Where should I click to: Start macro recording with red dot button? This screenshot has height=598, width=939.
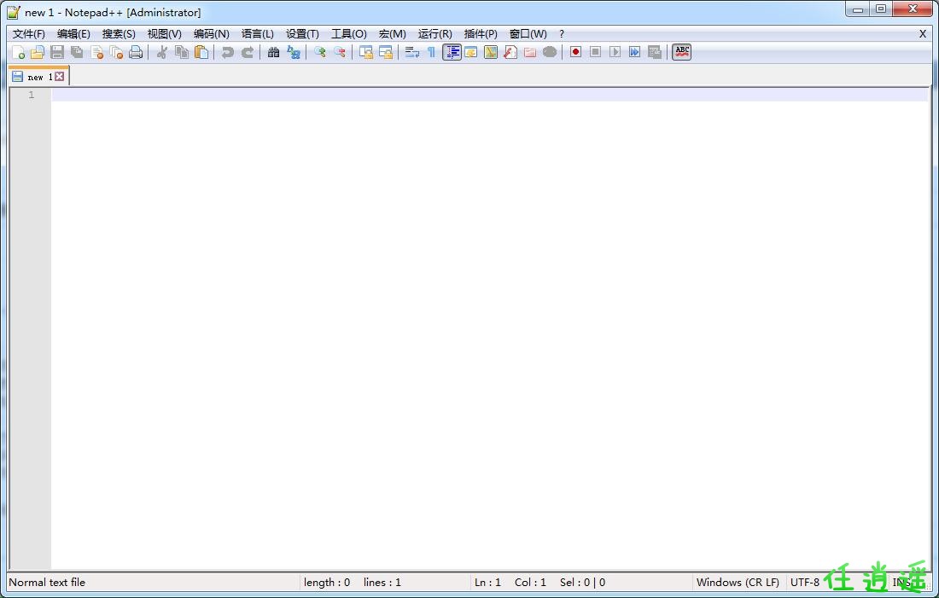[x=575, y=53]
